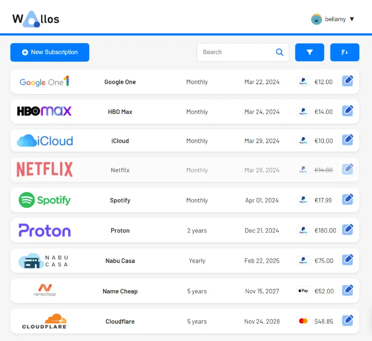Click the 2 years billing cycle
The image size is (372, 341).
coord(197,231)
